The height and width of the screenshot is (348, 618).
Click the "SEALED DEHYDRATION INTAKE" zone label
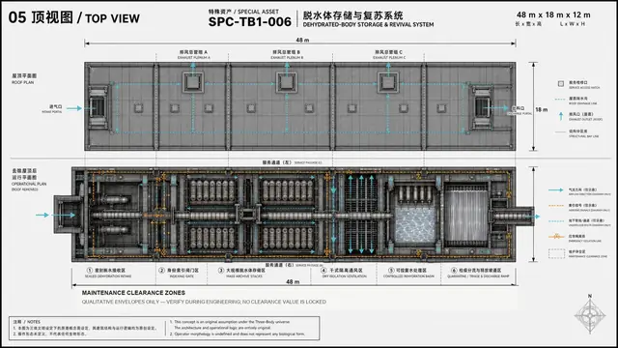(x=108, y=276)
